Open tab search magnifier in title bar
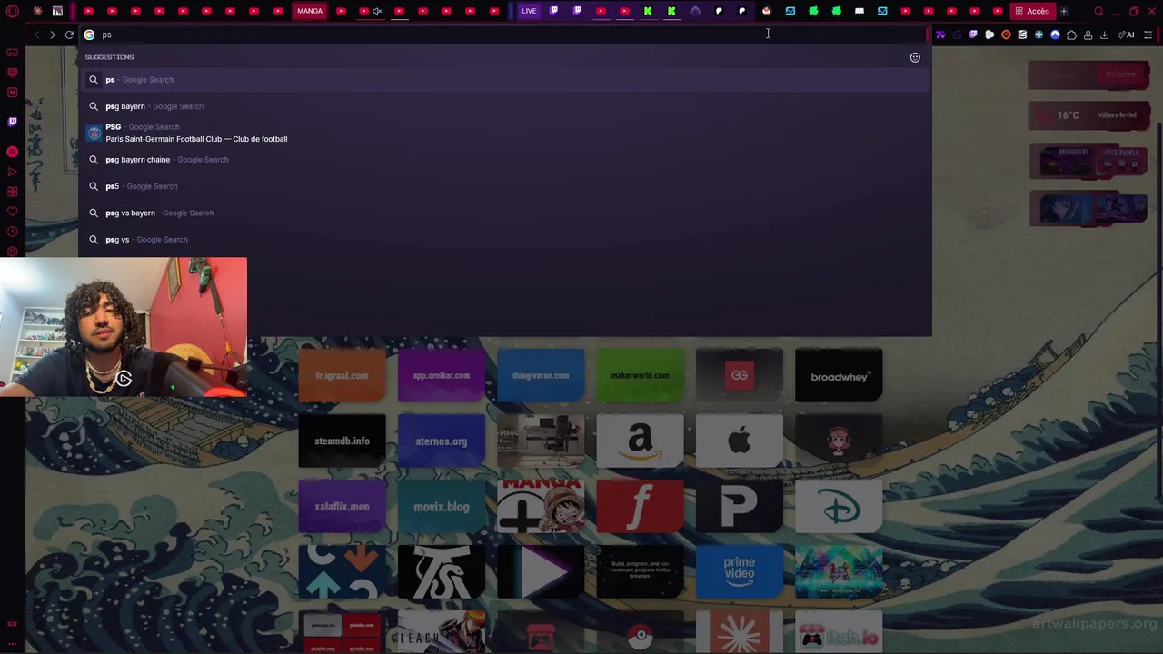This screenshot has height=654, width=1163. (x=1098, y=11)
